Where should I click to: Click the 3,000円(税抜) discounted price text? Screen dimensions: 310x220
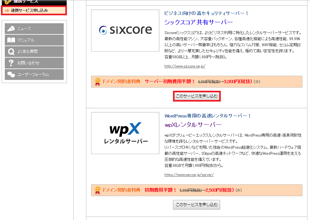[238, 82]
